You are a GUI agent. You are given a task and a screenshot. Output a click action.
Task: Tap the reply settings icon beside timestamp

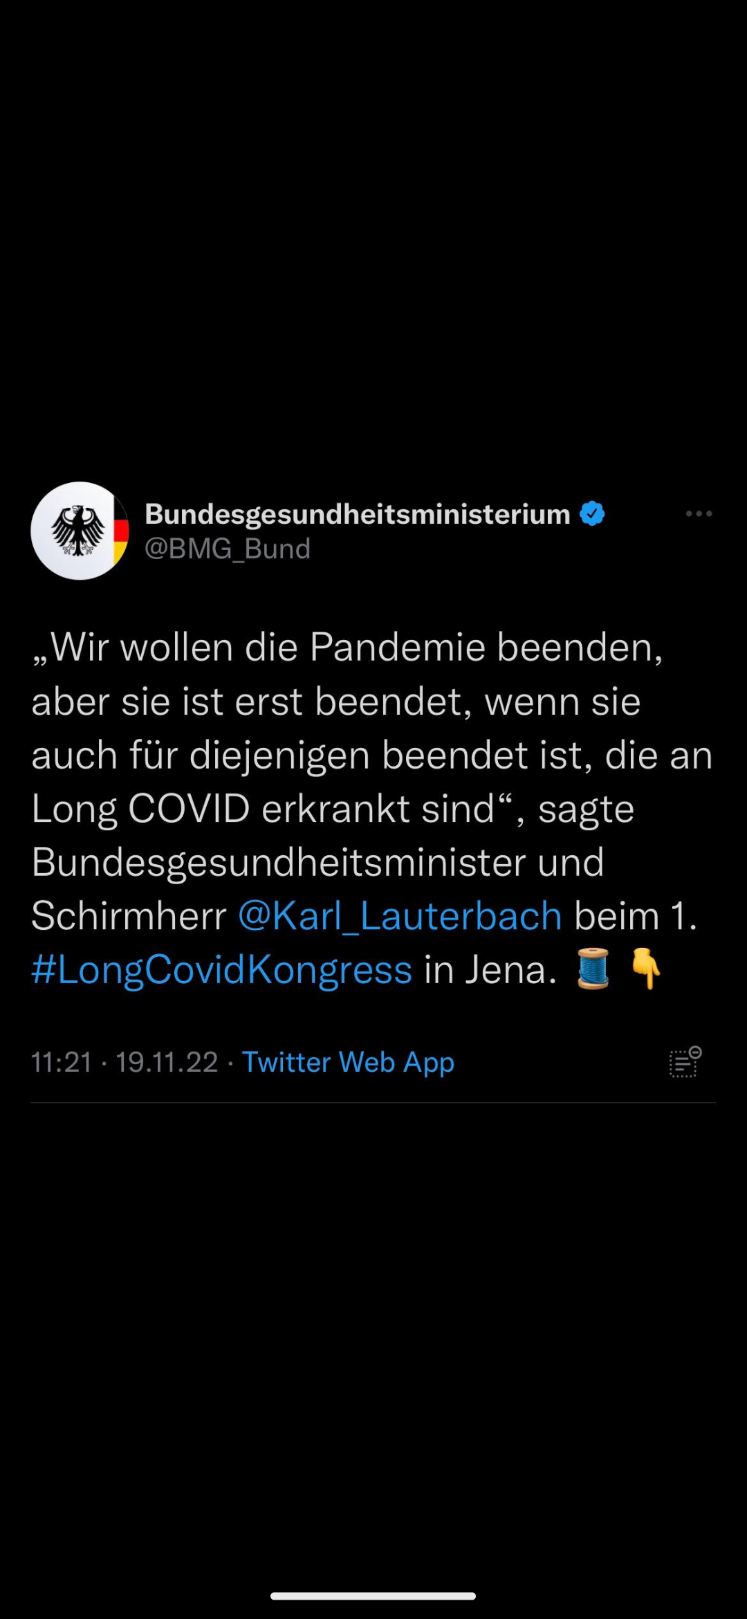[x=685, y=1062]
